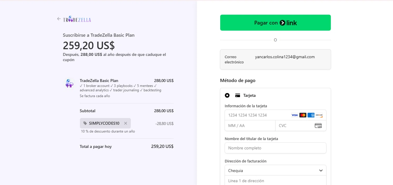Click the coupon tag icon
The height and width of the screenshot is (185, 393).
tap(85, 123)
